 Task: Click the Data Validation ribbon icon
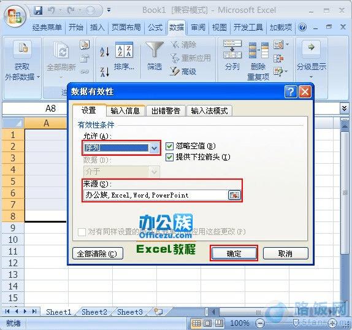tap(278, 45)
